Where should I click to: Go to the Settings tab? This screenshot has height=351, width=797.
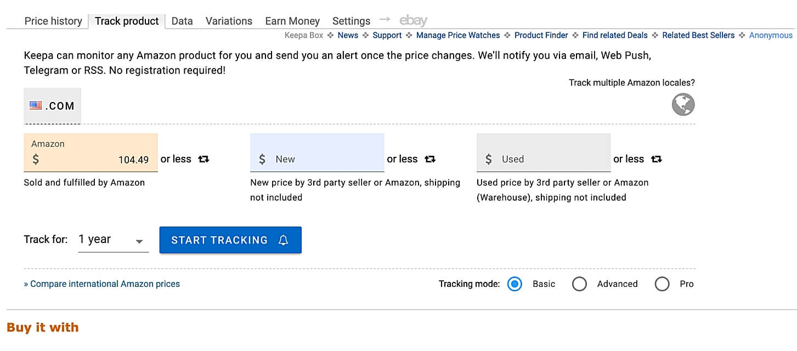351,21
